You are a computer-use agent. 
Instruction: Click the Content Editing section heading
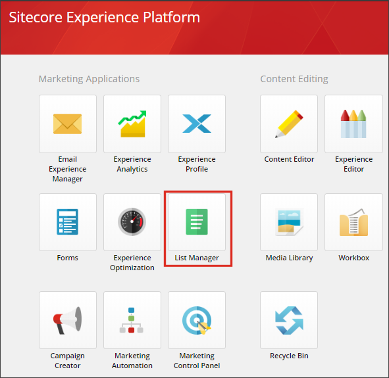pos(294,79)
